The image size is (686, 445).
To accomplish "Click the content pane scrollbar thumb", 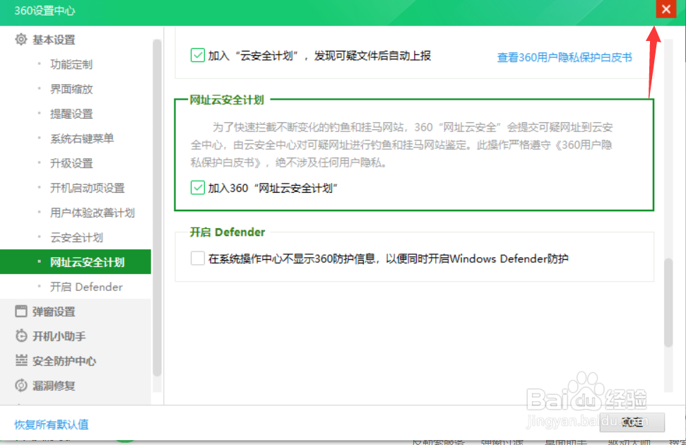I will [x=668, y=302].
